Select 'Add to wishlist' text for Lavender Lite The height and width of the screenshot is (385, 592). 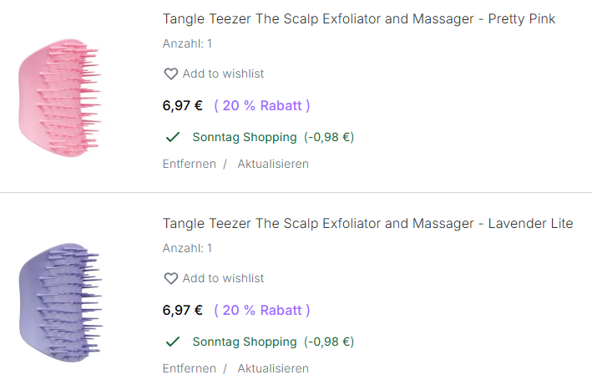[x=223, y=278]
